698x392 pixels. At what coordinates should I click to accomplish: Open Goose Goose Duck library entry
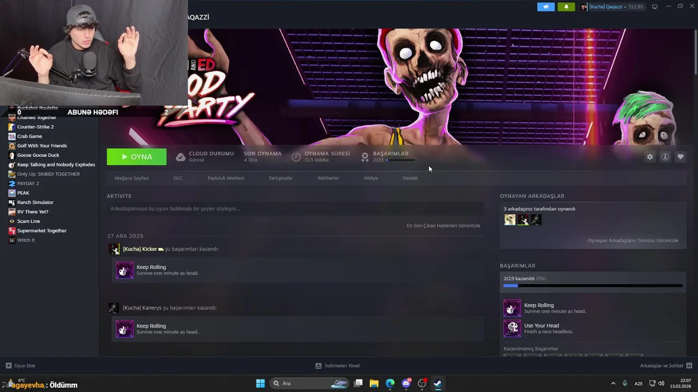point(38,155)
